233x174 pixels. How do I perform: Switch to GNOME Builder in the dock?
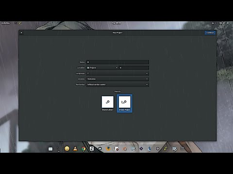click(166, 149)
